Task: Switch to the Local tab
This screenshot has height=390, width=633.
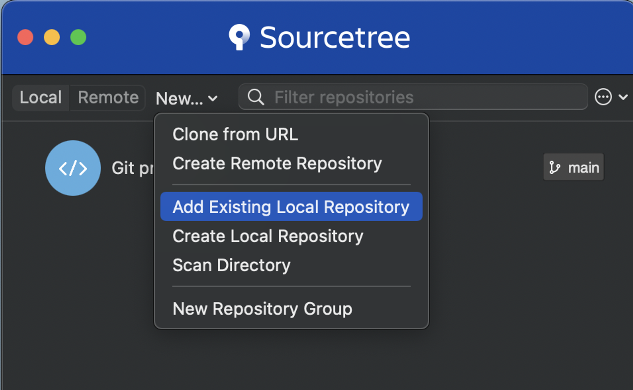Action: (x=41, y=98)
